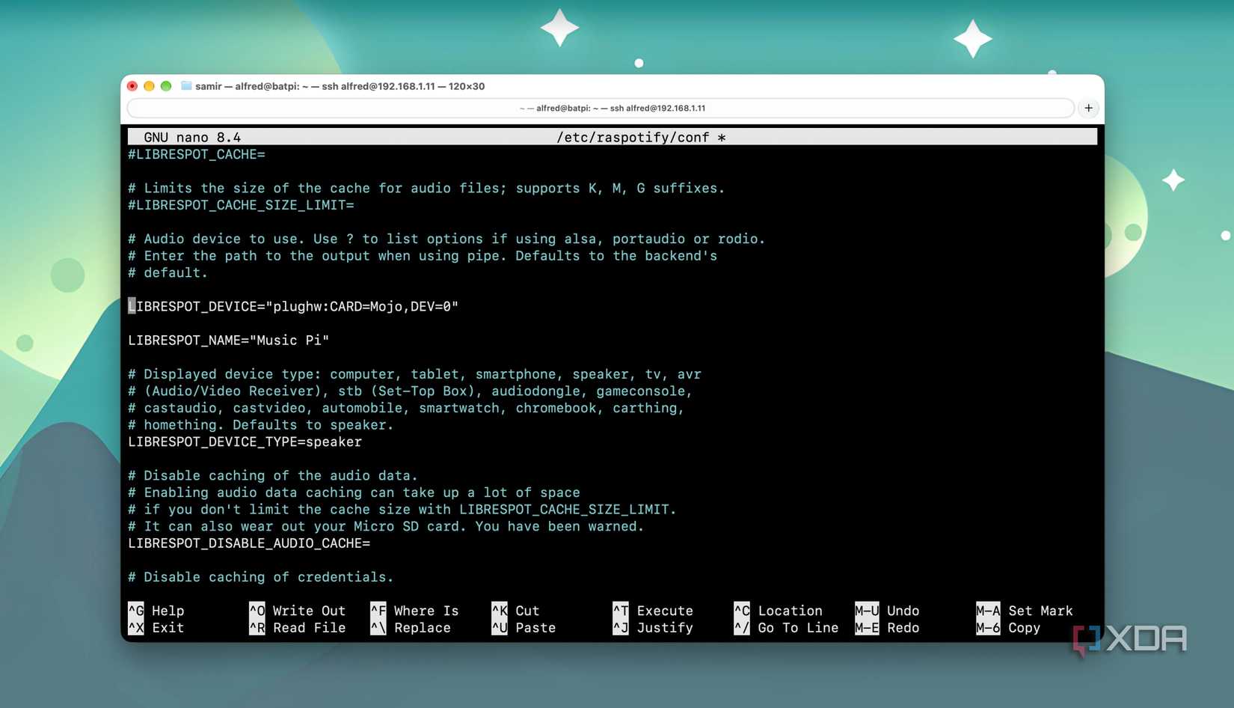Click the M-6 Copy shortcut
The height and width of the screenshot is (708, 1234).
coord(1009,628)
